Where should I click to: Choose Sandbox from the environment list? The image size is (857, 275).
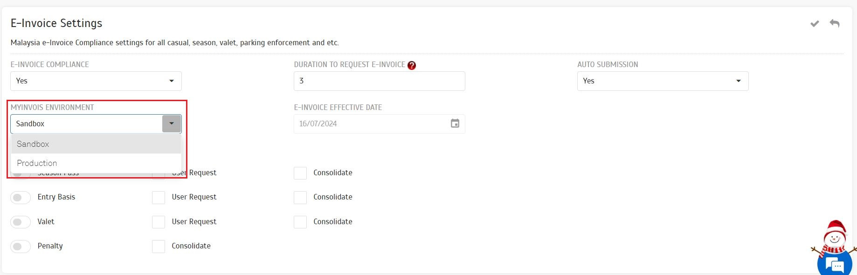[96, 144]
